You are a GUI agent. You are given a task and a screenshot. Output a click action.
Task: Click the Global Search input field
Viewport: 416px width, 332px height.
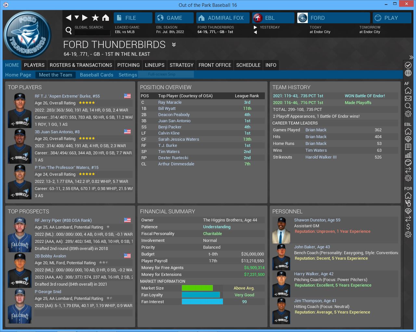(x=92, y=33)
